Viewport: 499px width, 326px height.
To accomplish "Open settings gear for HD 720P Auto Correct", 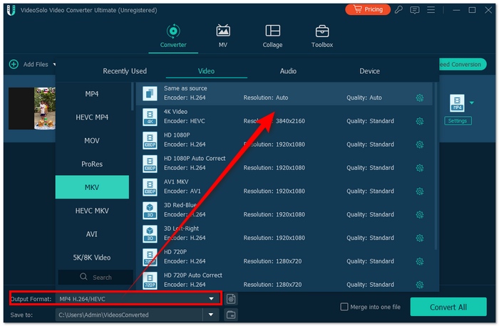I will 420,285.
